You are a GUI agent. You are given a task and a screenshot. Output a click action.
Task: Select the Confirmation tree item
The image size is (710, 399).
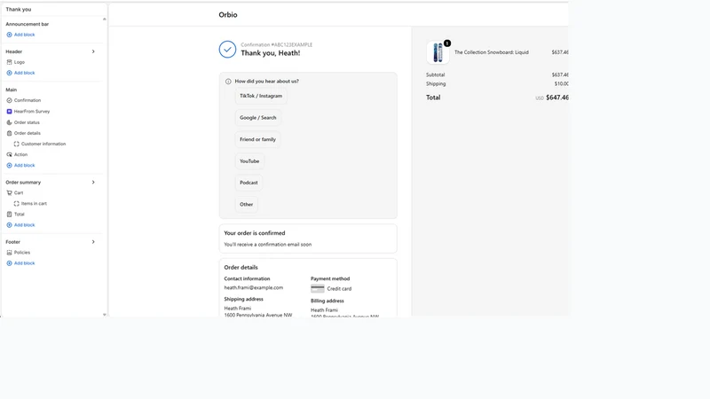click(x=28, y=100)
